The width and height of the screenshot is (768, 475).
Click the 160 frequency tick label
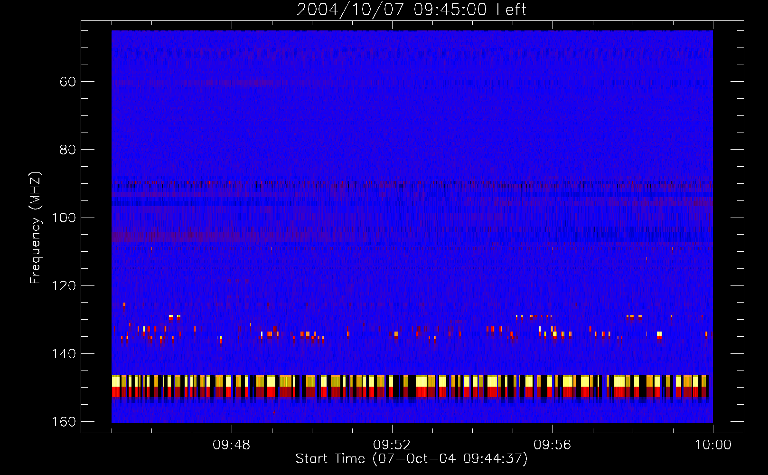[x=64, y=422]
